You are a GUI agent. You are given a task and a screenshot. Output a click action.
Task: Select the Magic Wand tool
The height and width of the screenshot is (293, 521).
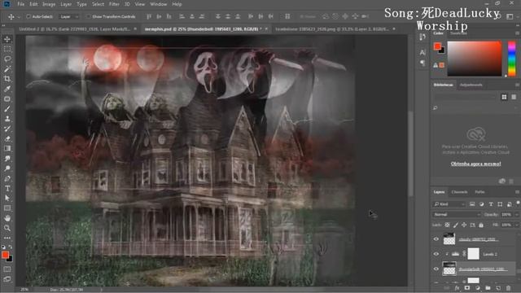pos(7,69)
